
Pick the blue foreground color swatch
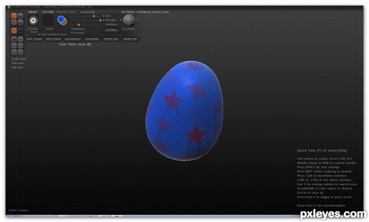tap(61, 19)
